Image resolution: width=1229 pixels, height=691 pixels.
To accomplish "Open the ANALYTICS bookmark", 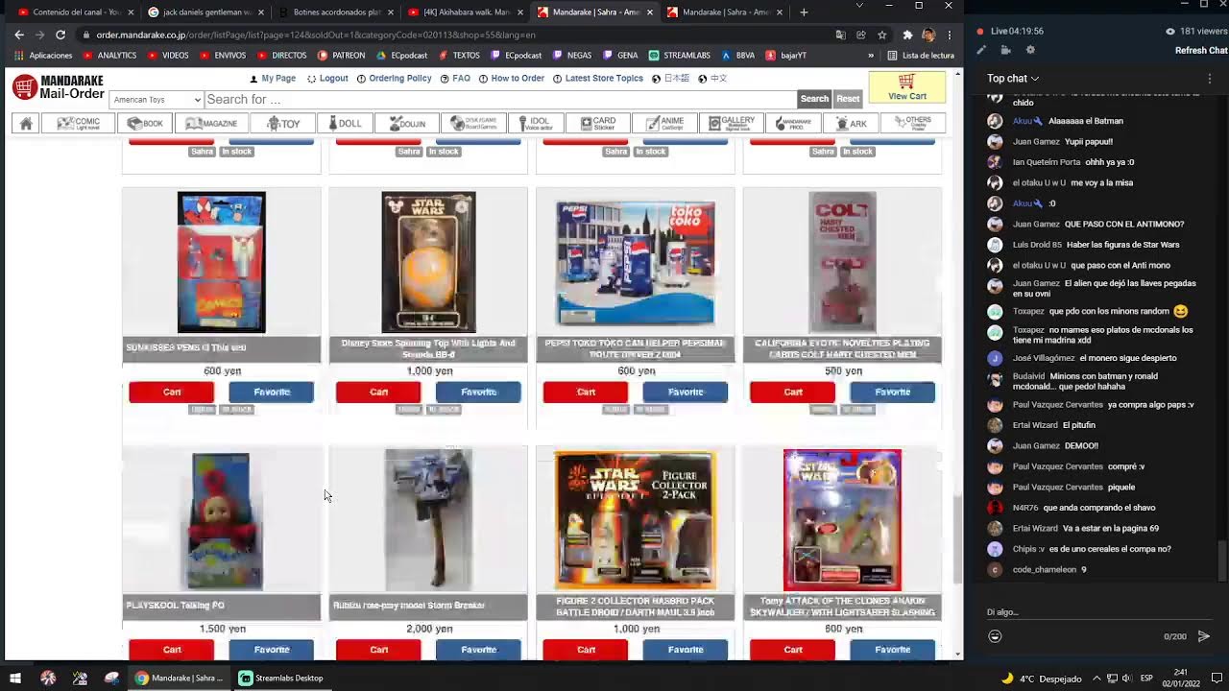I will coord(109,56).
